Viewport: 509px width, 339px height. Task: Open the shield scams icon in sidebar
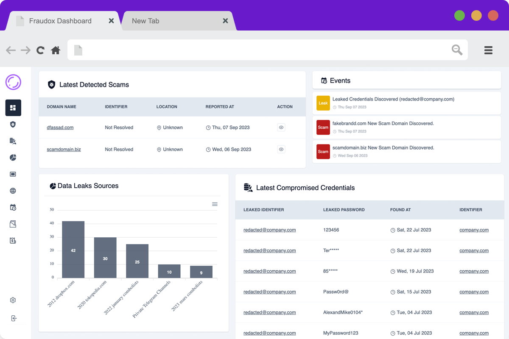click(13, 124)
